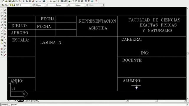The image size is (189, 106).
Task: Select the Ellipse draw tool
Action: tap(2, 37)
